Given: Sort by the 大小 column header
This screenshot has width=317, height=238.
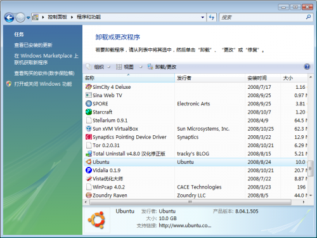Looking at the screenshot, I should tap(294, 78).
